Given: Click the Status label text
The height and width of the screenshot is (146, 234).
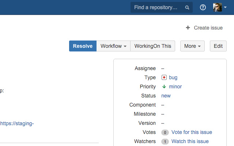Looking at the screenshot, I should 148,96.
